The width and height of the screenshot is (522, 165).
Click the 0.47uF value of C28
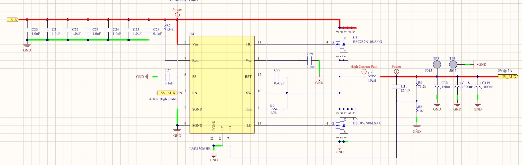(x=279, y=83)
